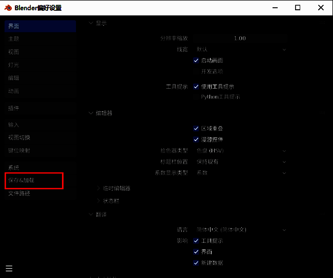Screen dimensions: 333x278
Task: Open the 线宽 line width dropdown
Action: (x=240, y=49)
